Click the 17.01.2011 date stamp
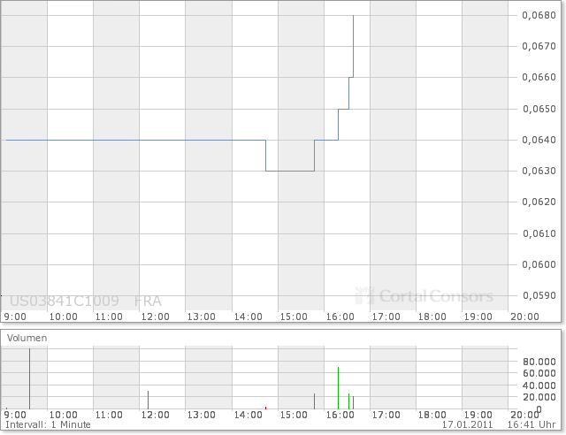The image size is (566, 435). coord(468,424)
